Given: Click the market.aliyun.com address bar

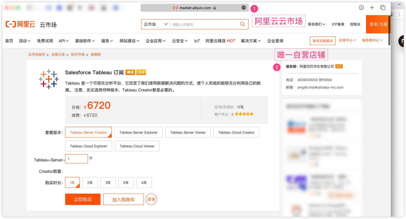Looking at the screenshot, I should (195, 8).
